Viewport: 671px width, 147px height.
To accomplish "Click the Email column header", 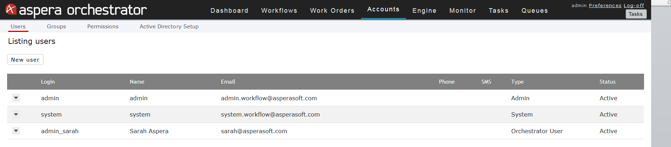I will [228, 82].
